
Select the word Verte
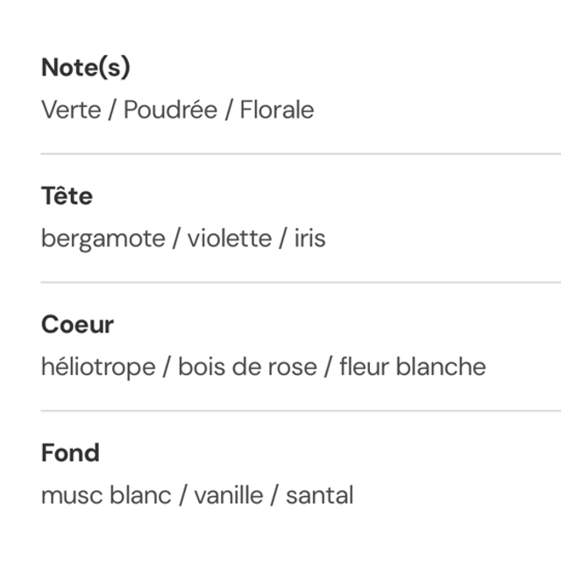(x=70, y=110)
